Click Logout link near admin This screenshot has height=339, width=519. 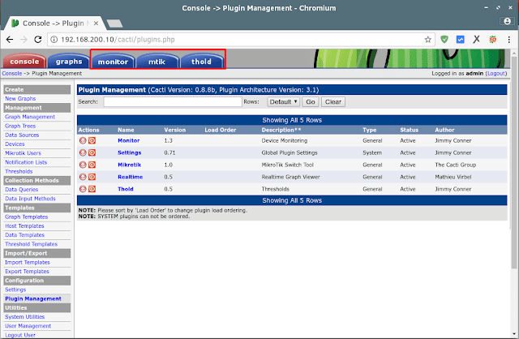(x=495, y=74)
